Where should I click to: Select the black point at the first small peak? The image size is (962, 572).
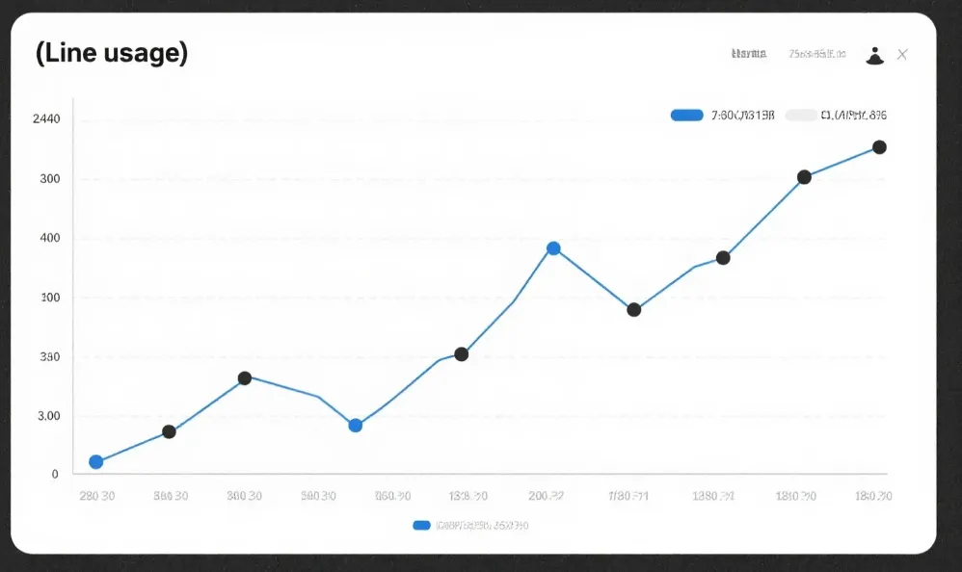[x=245, y=378]
